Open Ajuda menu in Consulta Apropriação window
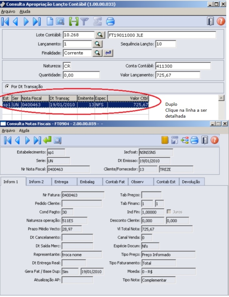The height and width of the screenshot is (297, 229). coord(25,12)
